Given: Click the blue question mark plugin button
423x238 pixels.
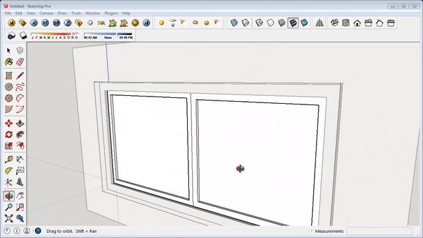Looking at the screenshot, I should click(67, 23).
